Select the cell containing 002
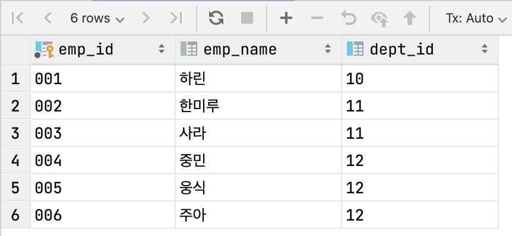 103,106
